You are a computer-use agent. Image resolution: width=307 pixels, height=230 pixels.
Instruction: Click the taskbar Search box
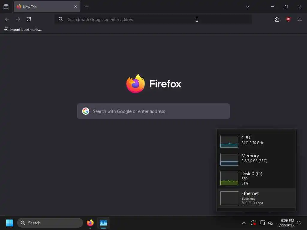50,223
